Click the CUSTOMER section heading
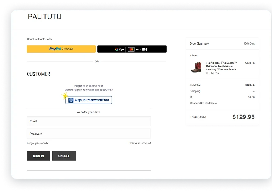272x192 pixels. pos(38,74)
